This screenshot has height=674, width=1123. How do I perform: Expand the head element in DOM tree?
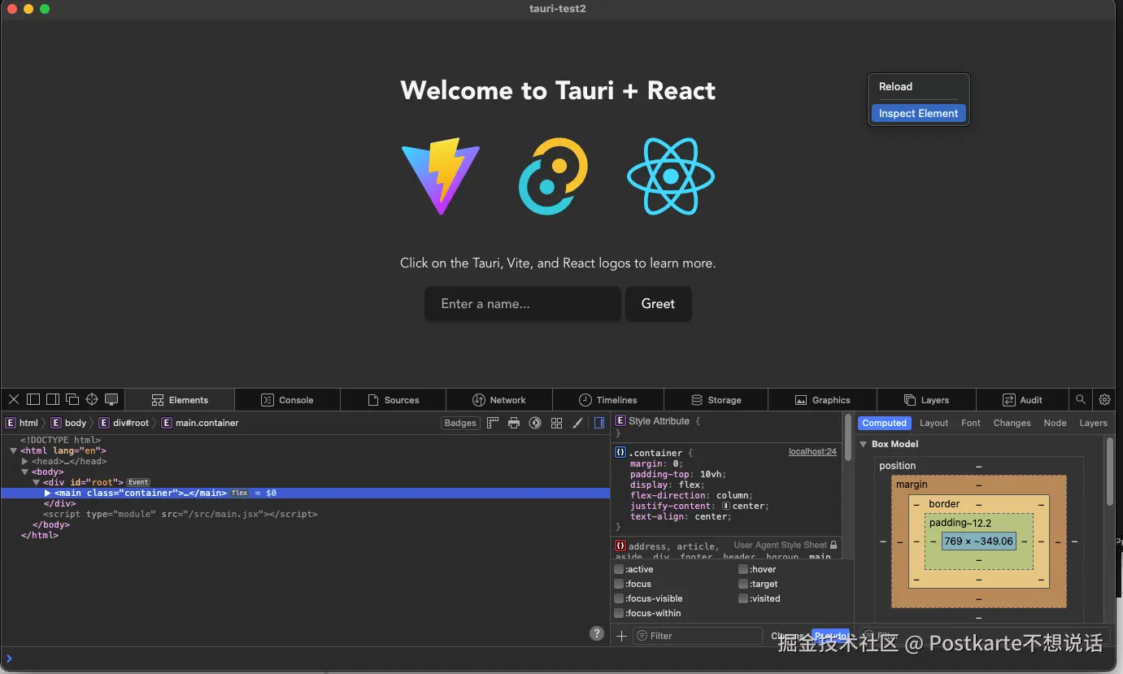point(25,461)
